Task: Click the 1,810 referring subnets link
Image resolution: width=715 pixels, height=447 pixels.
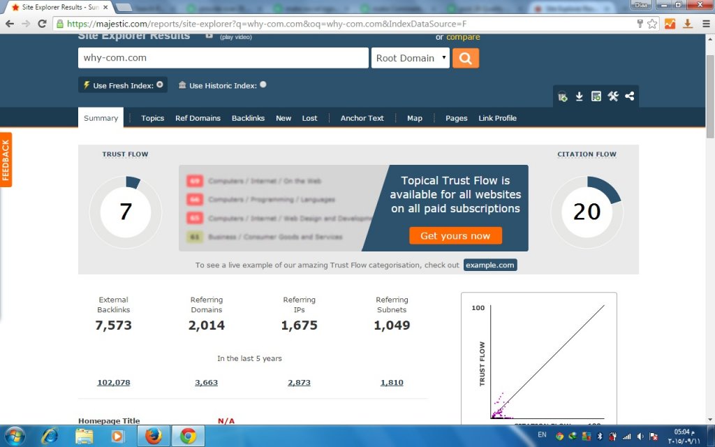Action: click(x=392, y=382)
